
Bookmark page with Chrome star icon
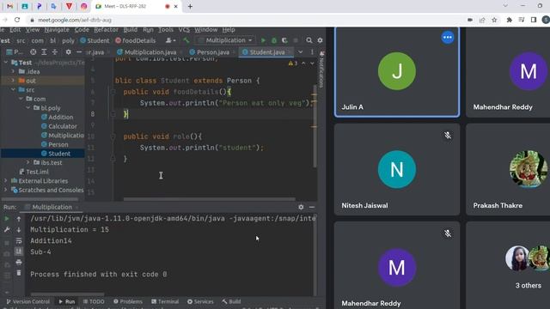click(495, 20)
